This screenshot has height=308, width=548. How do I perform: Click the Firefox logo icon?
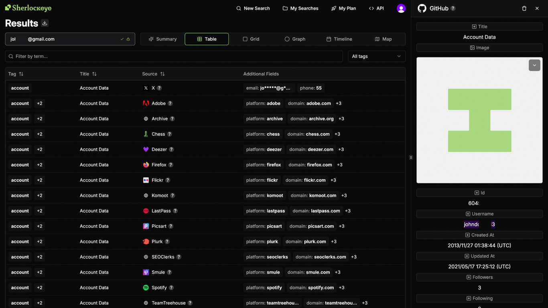click(146, 165)
